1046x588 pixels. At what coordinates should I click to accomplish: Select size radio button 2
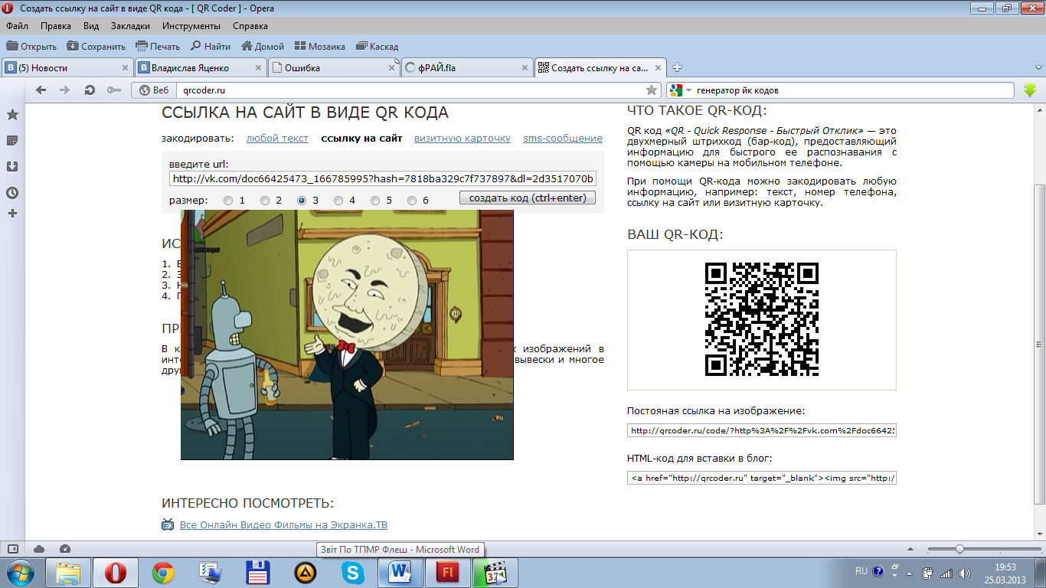point(265,201)
